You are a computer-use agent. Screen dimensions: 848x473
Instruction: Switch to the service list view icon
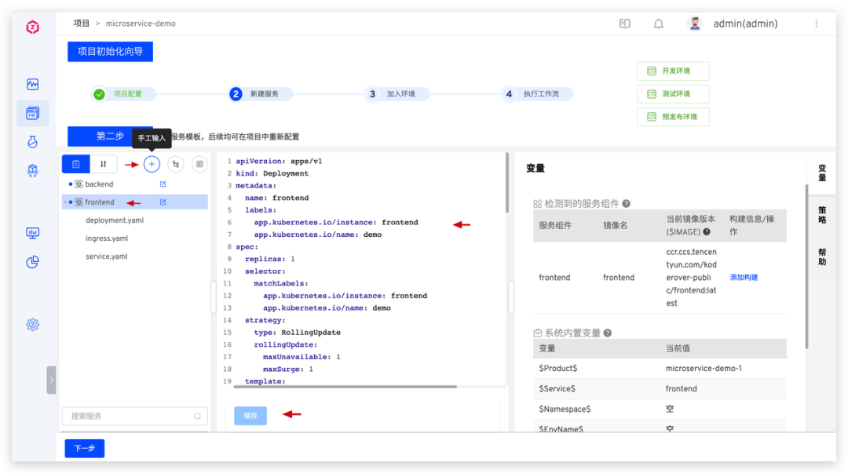tap(75, 164)
